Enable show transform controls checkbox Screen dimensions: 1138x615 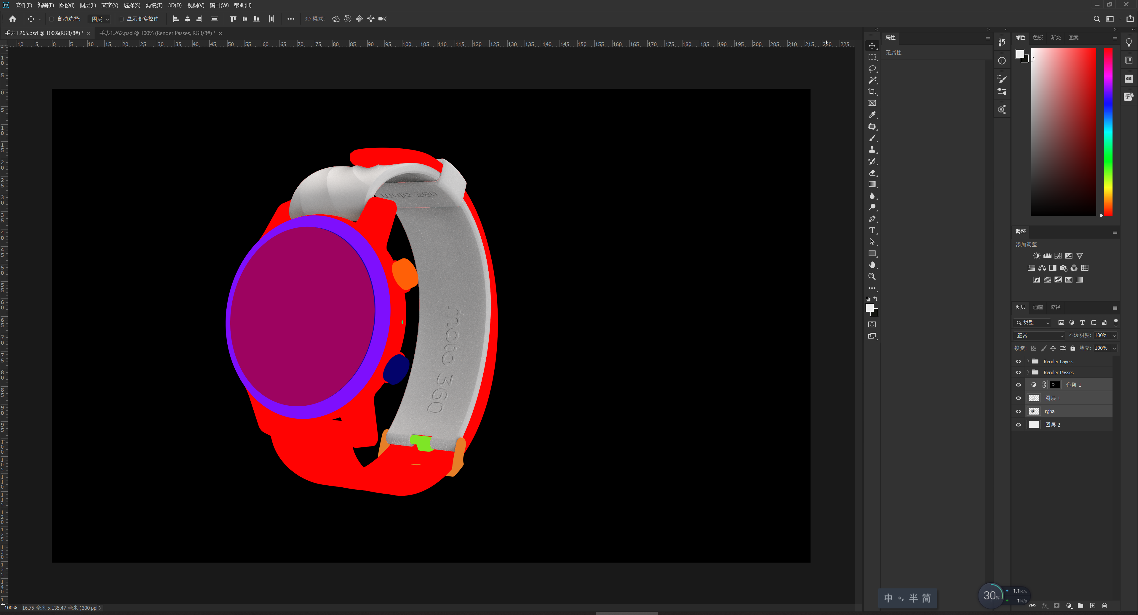pos(121,19)
